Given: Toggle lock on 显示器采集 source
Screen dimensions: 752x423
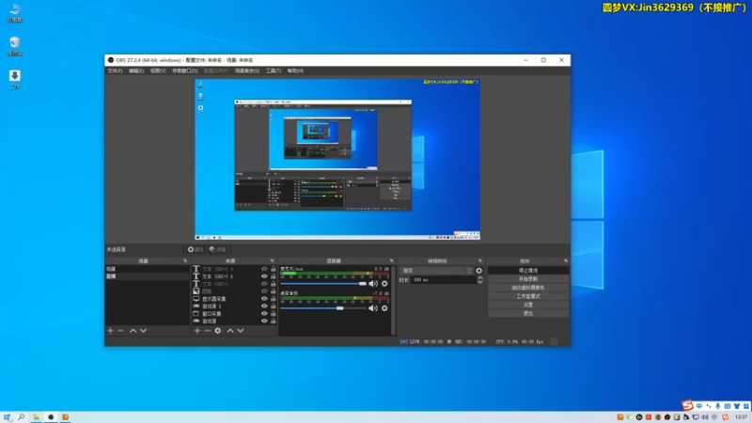Looking at the screenshot, I should [x=274, y=298].
